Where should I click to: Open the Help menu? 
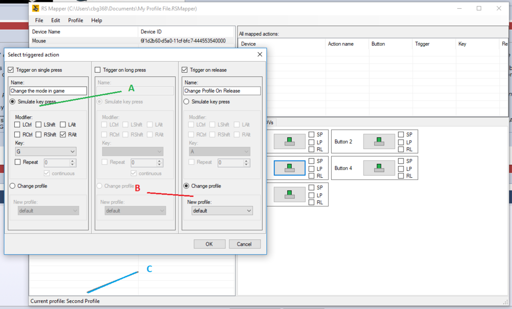(x=97, y=20)
